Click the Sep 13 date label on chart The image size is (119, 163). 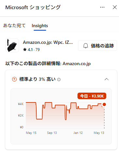[x=52, y=133]
